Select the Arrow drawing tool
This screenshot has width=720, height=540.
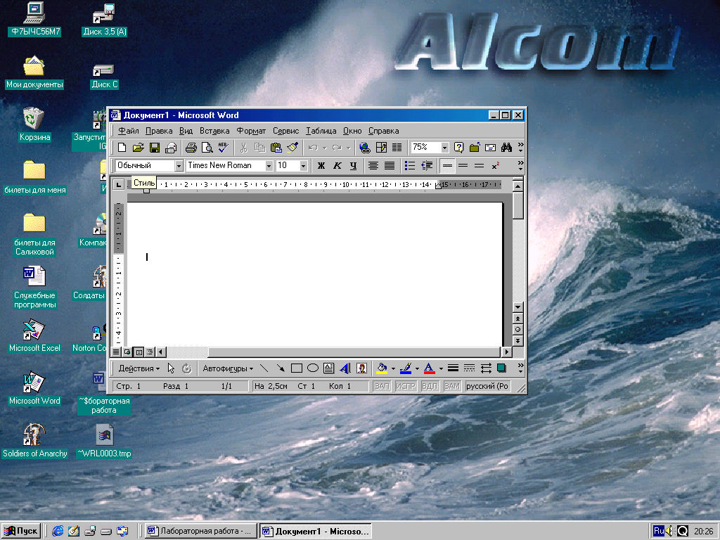280,368
